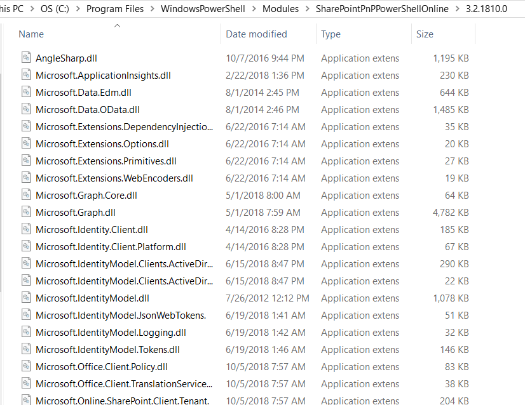Viewport: 525px width, 412px height.
Task: Select the Microsoft.IdentityModel.Logging.dll file name
Action: pyautogui.click(x=111, y=333)
